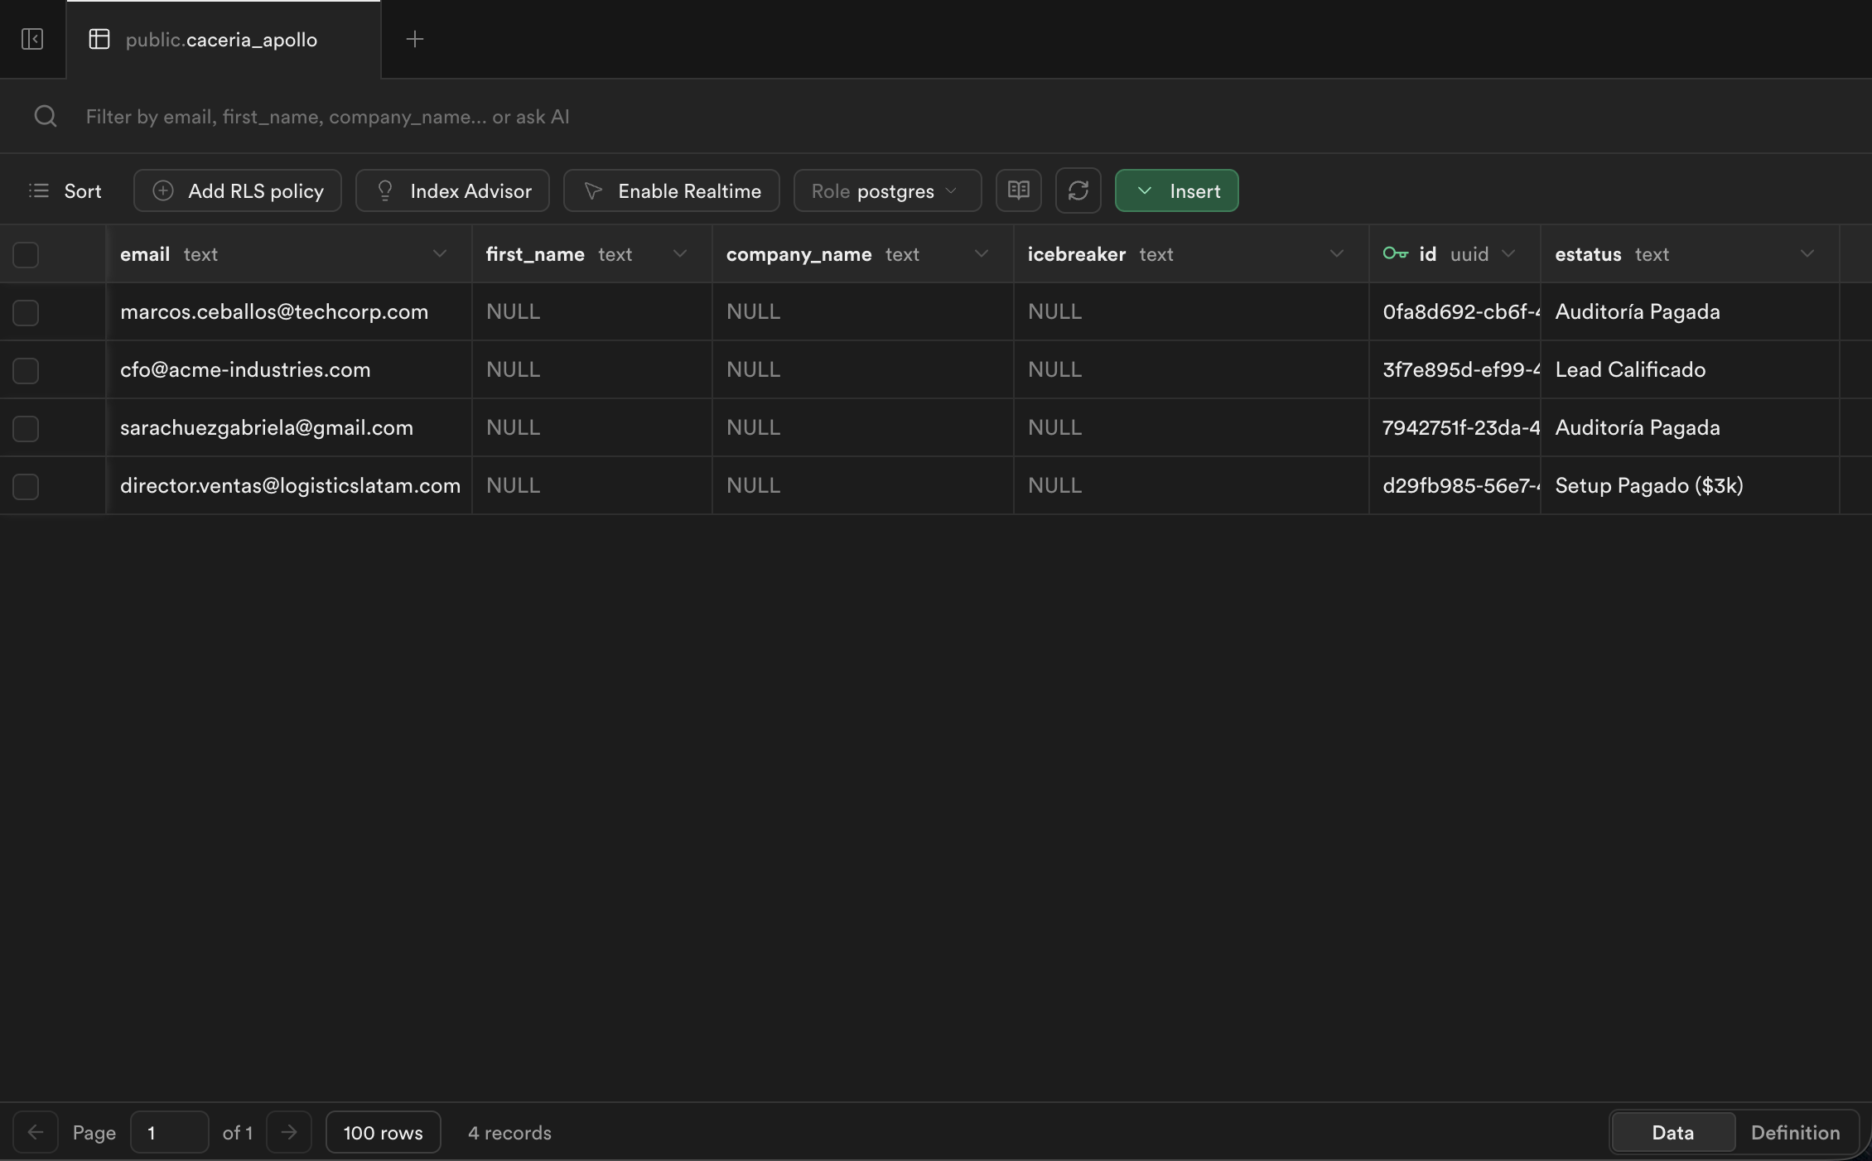Click the search magnifier icon
This screenshot has width=1872, height=1161.
point(46,116)
